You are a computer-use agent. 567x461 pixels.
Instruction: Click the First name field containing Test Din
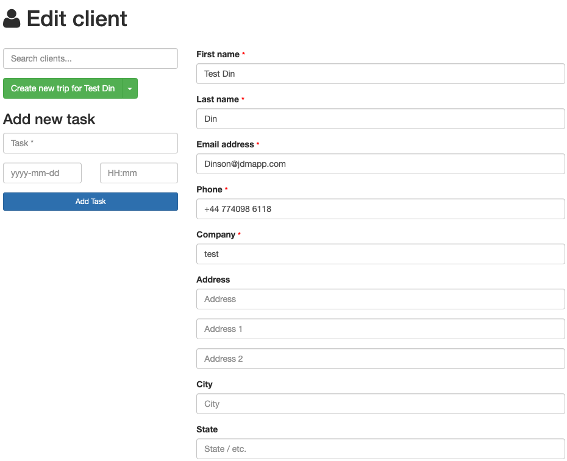tap(380, 74)
